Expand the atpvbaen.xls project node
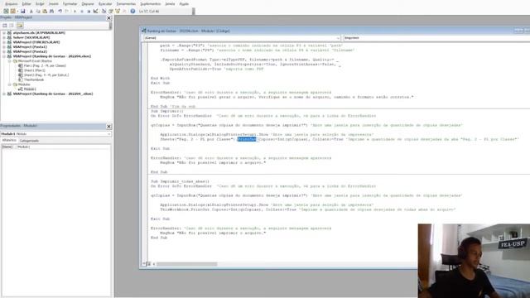Image resolution: width=530 pixels, height=298 pixels. pos(4,33)
